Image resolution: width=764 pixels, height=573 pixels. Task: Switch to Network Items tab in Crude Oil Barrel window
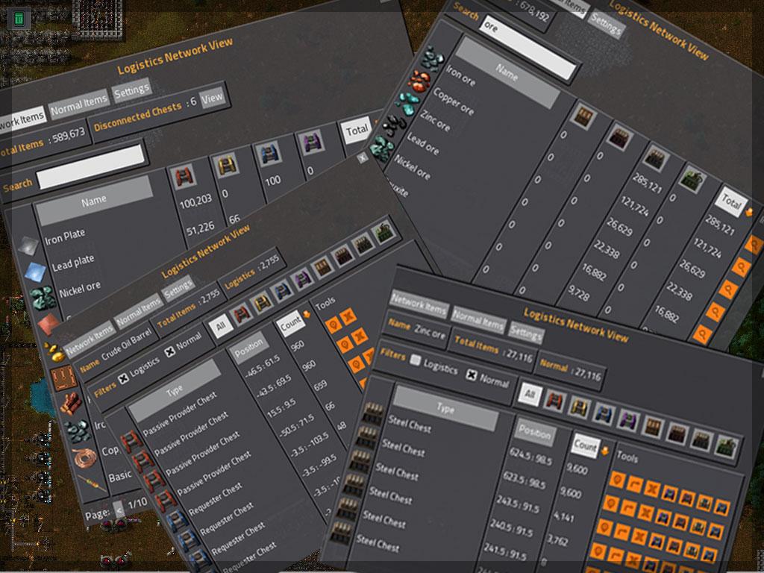point(89,339)
